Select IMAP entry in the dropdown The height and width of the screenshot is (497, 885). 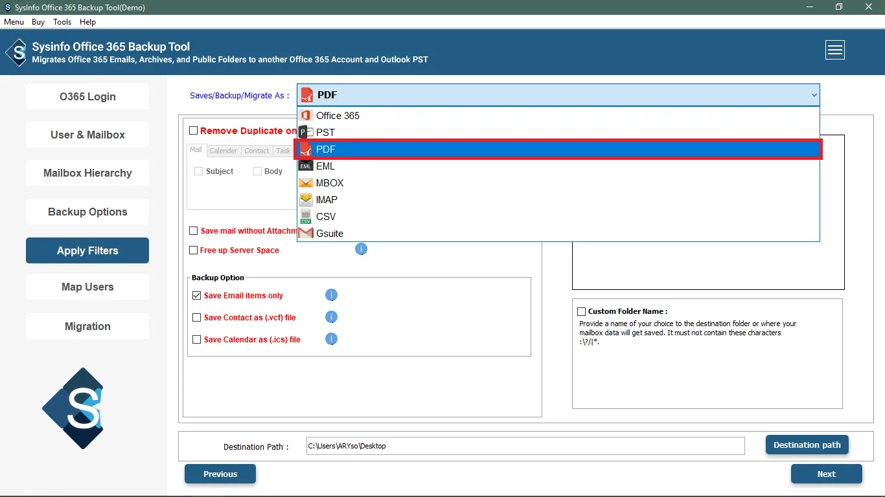[326, 200]
